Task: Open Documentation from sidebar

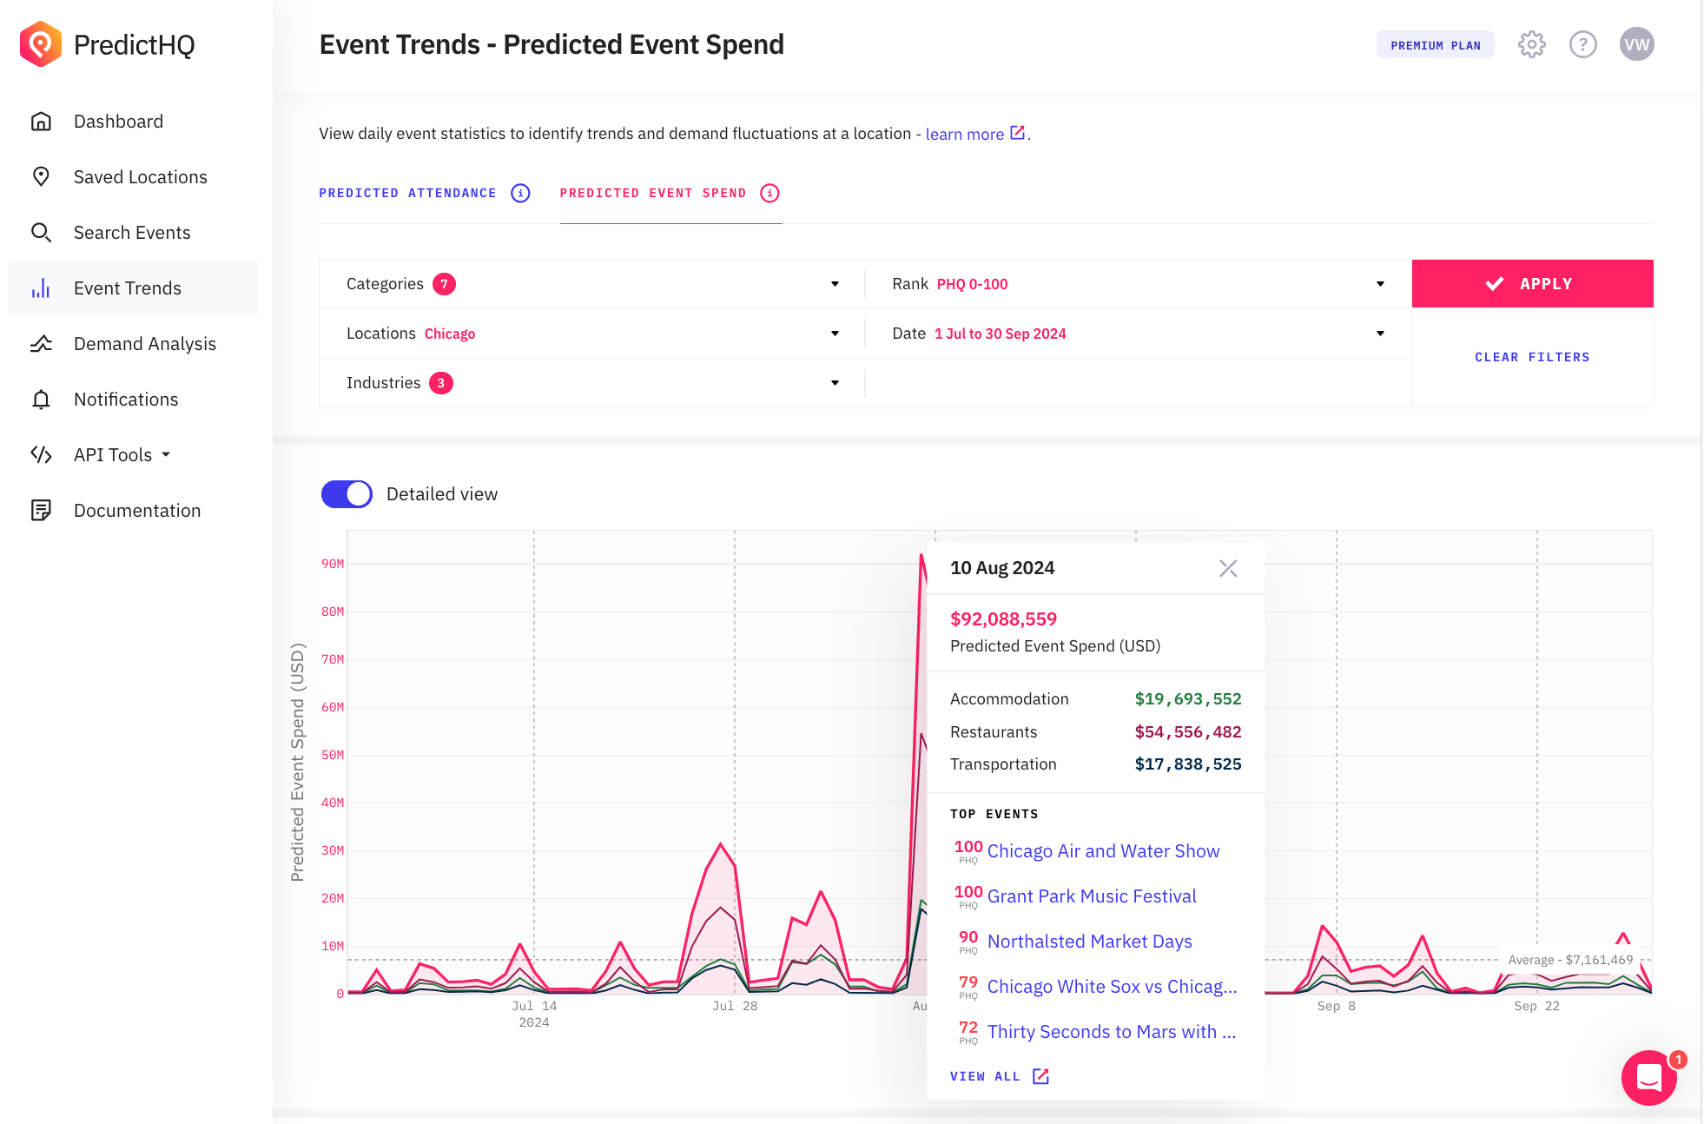Action: click(137, 511)
